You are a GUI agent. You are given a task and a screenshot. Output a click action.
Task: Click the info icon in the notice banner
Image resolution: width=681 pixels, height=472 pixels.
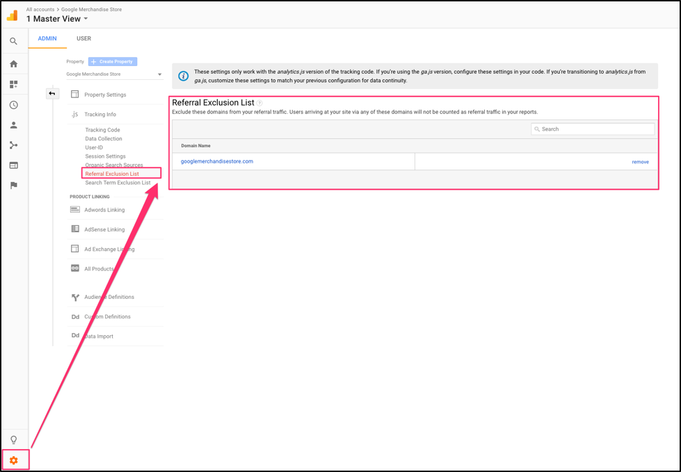(x=183, y=76)
